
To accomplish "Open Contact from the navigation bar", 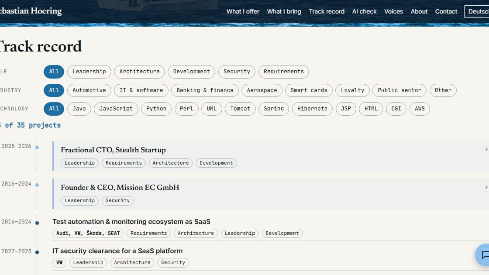I will [x=446, y=11].
